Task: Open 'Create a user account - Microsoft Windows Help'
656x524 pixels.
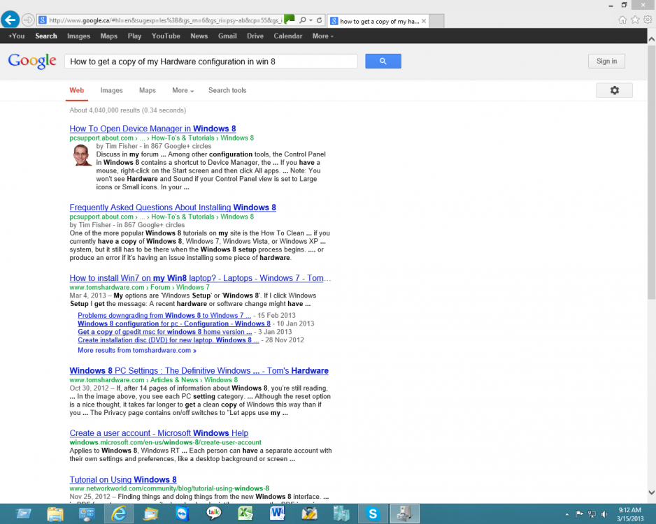Action: pos(159,433)
